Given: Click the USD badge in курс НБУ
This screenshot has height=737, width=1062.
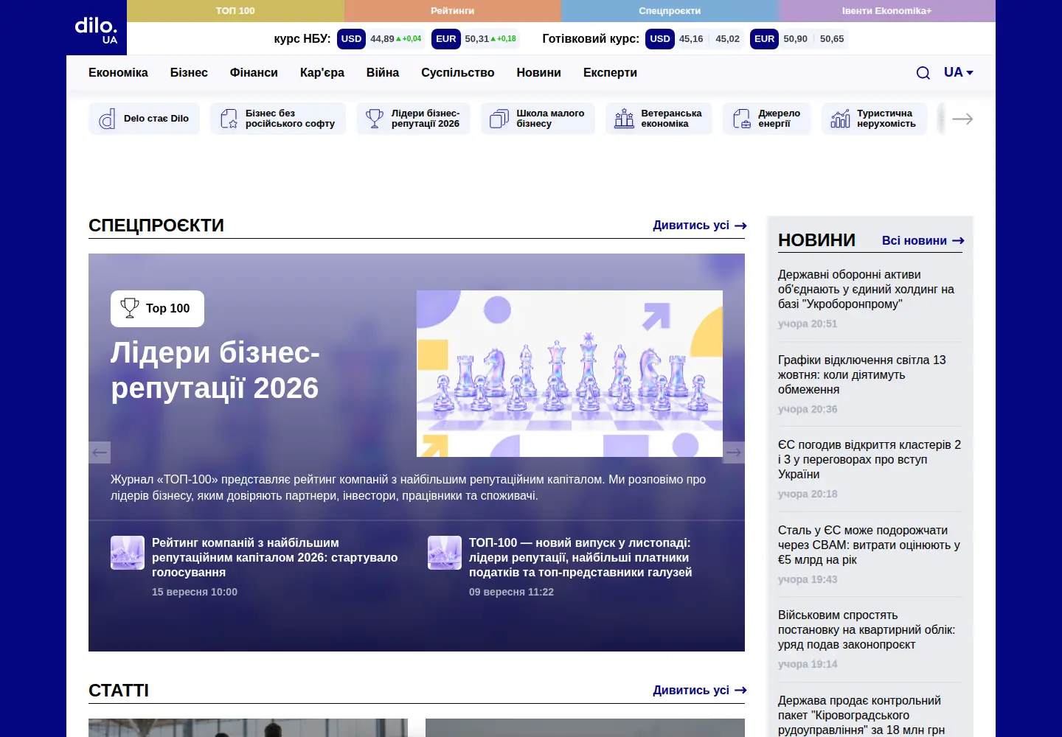Looking at the screenshot, I should tap(351, 39).
